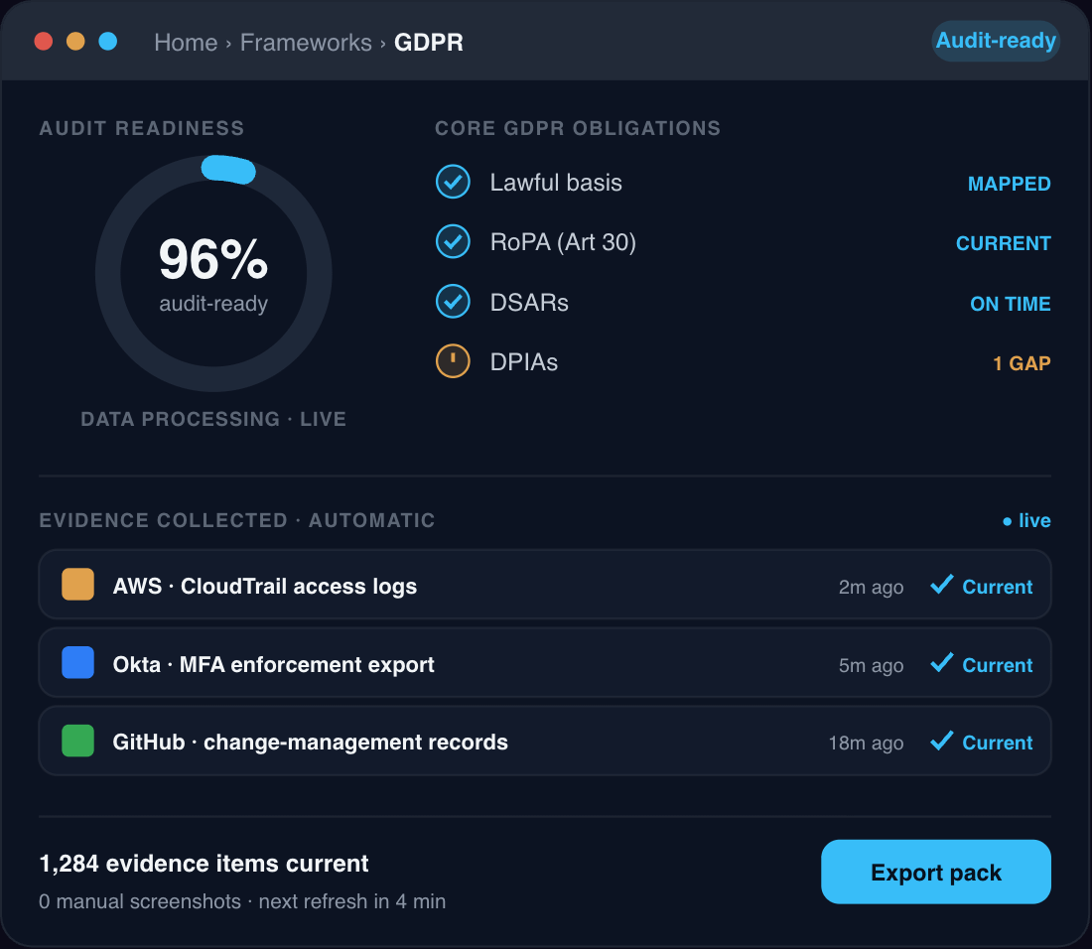Click the blue Okta source icon
The height and width of the screenshot is (949, 1092).
click(x=78, y=662)
